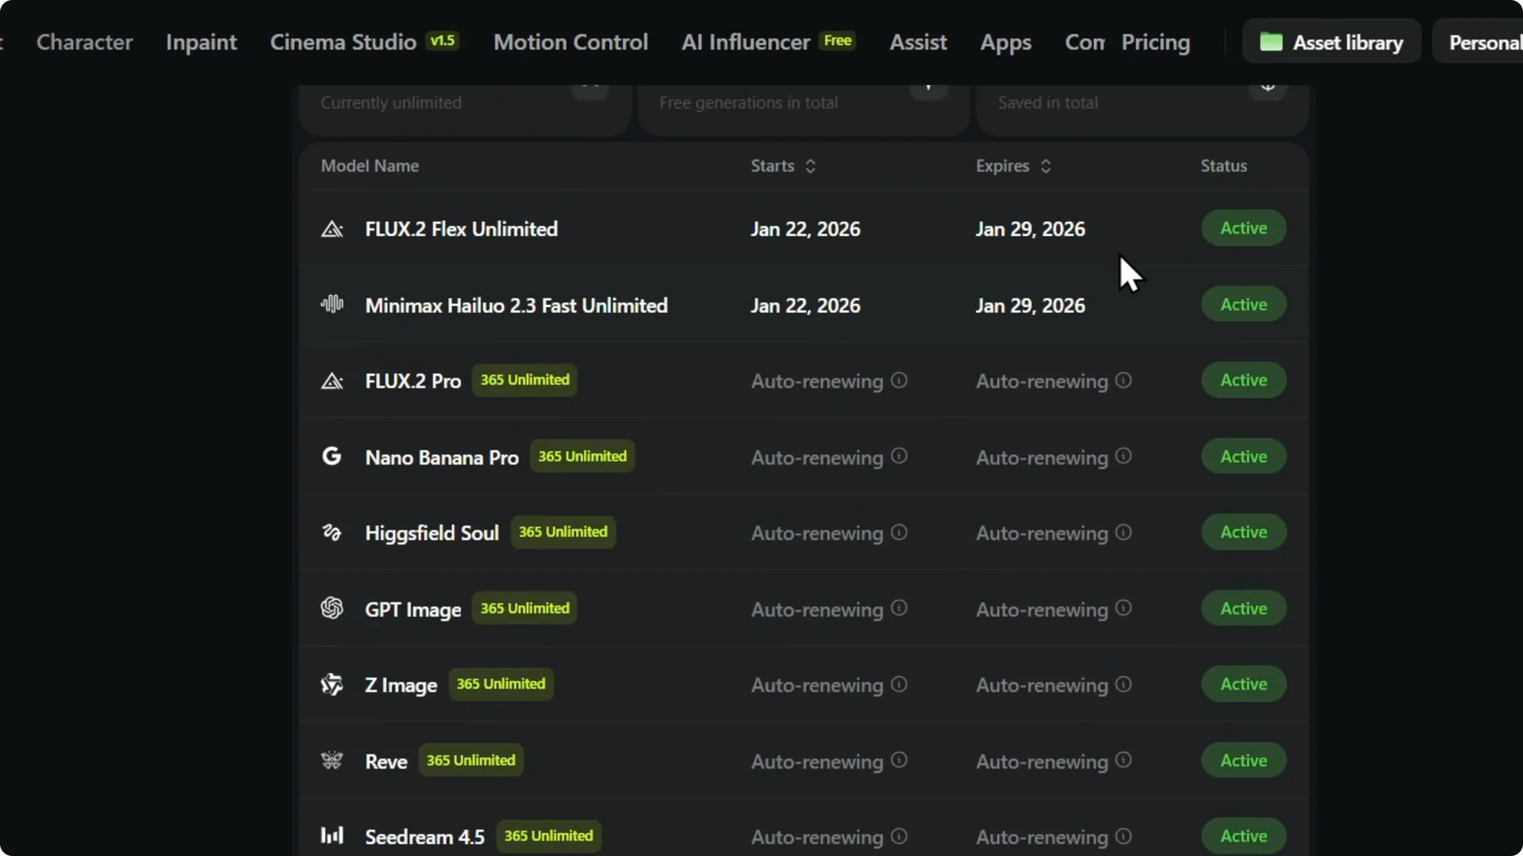Click the Reve butterfly icon
1523x856 pixels.
(332, 761)
